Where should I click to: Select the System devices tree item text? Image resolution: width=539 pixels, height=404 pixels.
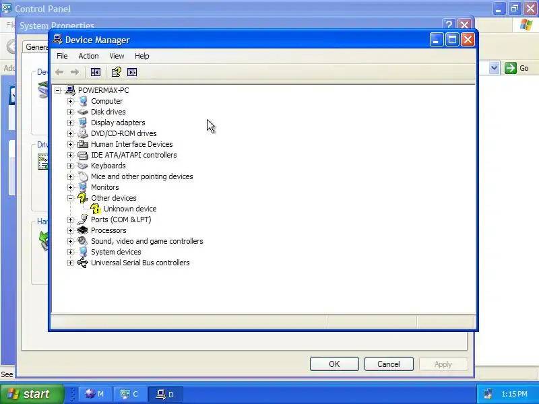116,252
